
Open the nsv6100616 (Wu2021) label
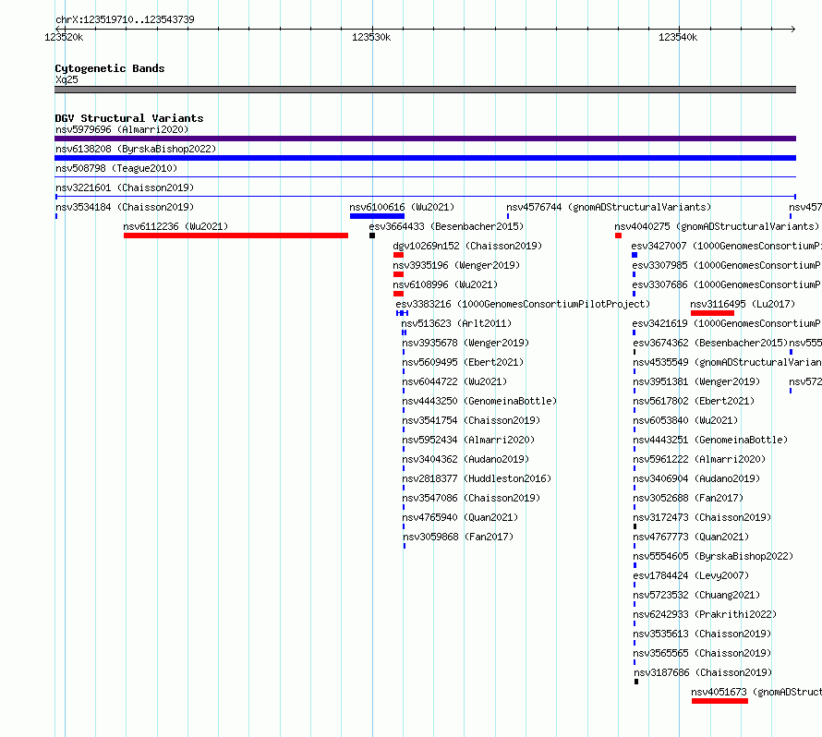pos(402,207)
